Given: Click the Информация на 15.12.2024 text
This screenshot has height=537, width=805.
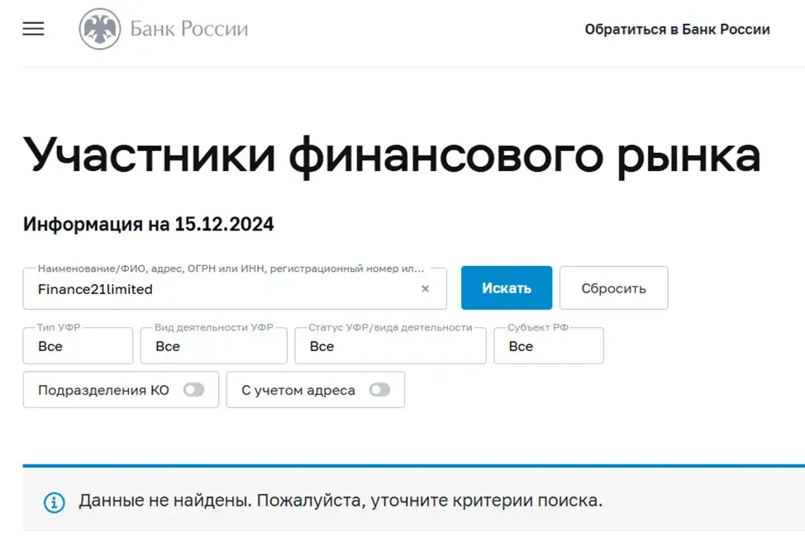Looking at the screenshot, I should pos(149,224).
